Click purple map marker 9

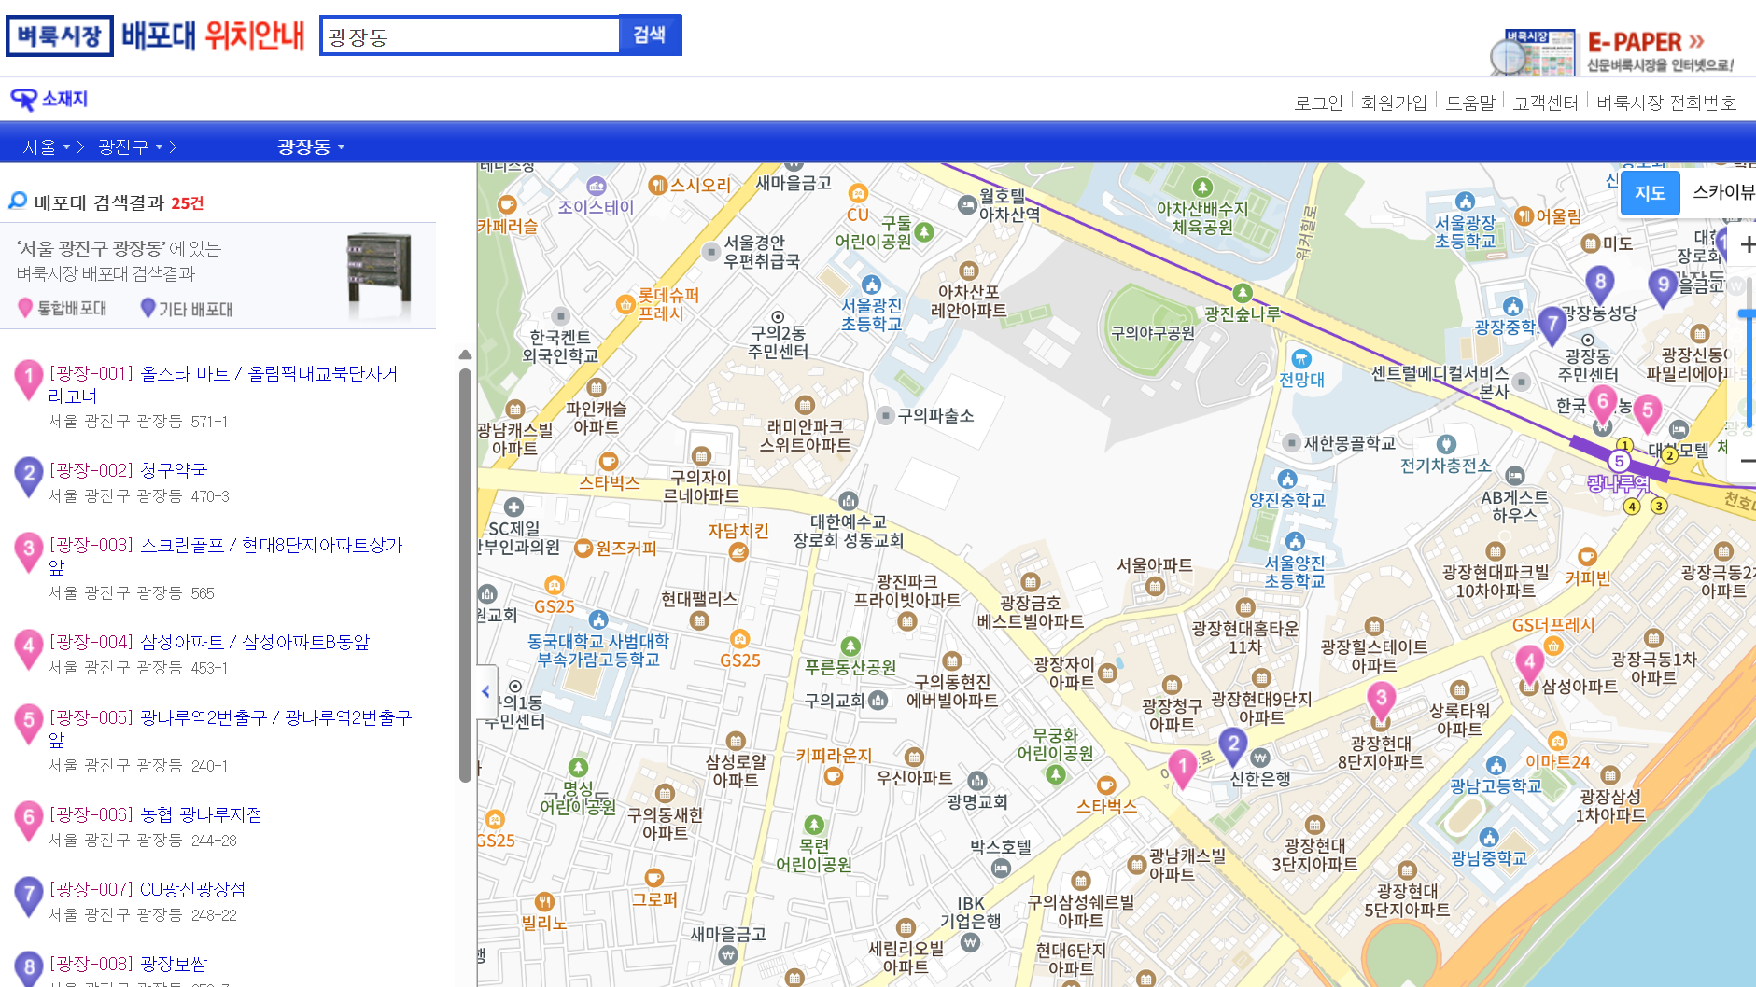1662,285
